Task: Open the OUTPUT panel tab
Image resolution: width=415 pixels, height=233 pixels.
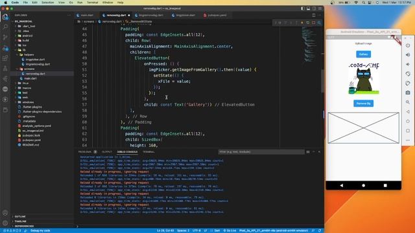Action: point(107,152)
